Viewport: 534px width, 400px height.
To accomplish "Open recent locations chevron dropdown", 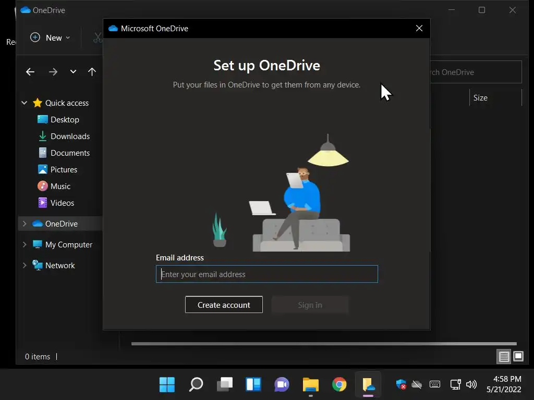I will click(x=73, y=72).
